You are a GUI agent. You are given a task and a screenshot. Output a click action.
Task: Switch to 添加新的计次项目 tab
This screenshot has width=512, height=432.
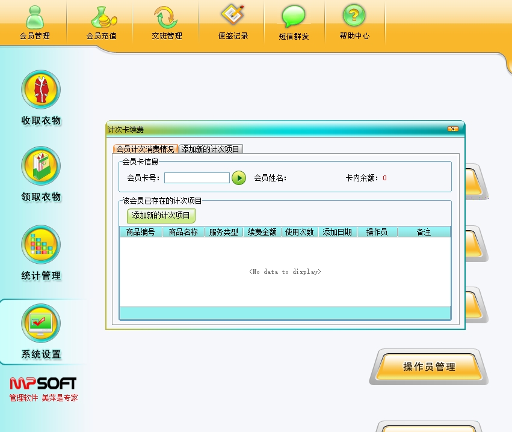211,149
